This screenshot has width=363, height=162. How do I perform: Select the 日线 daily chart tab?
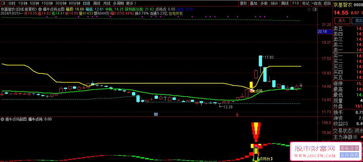[87, 3]
